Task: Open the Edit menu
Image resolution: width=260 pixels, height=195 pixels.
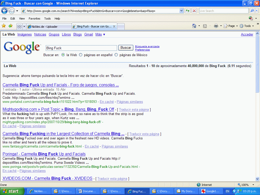Action: pos(13,19)
